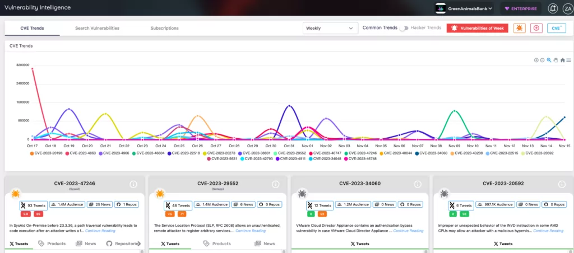Open Products tab on CVE-2023-29552 card
The image size is (574, 253).
pyautogui.click(x=217, y=243)
